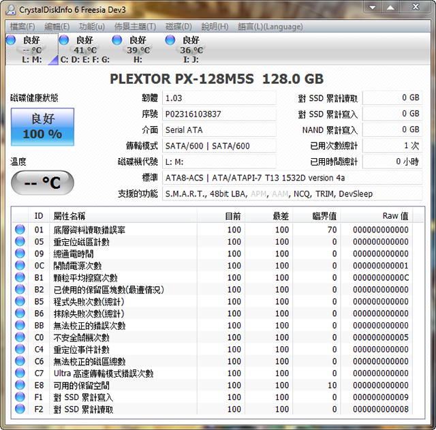Click the status orb for attribute 05
This screenshot has height=430, width=436.
point(20,241)
